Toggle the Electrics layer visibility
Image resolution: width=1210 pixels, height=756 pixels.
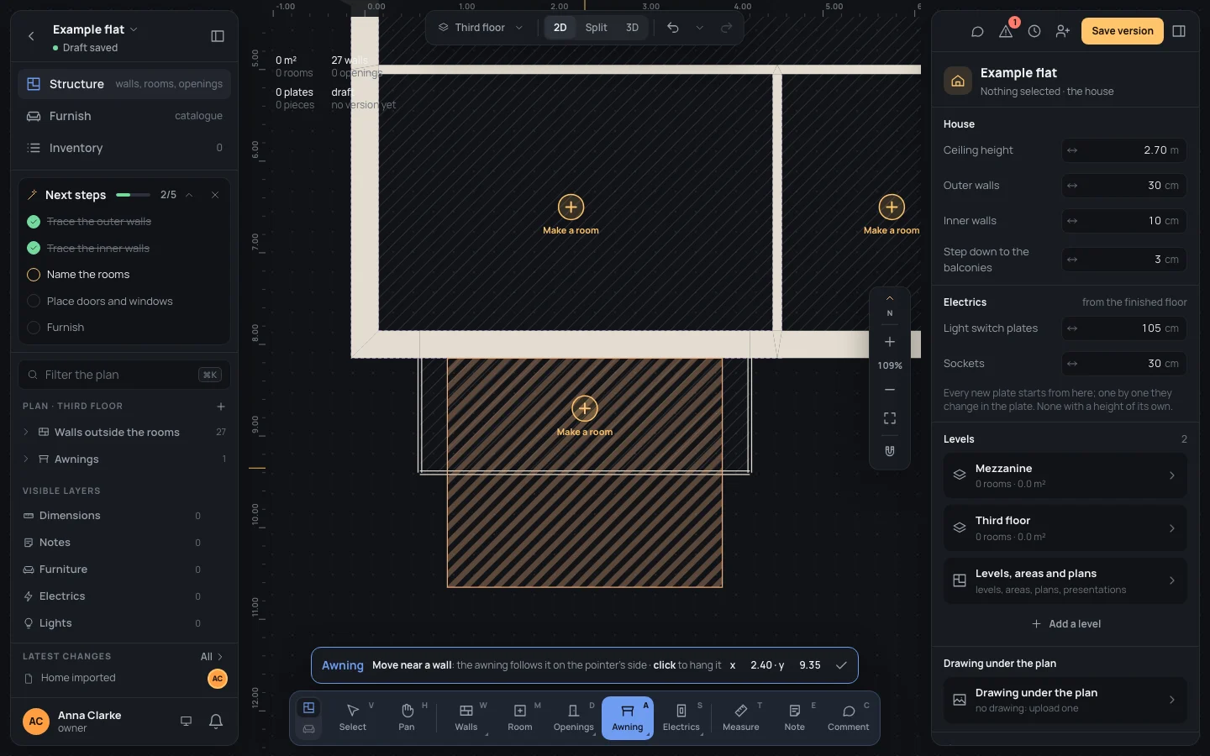coord(124,596)
